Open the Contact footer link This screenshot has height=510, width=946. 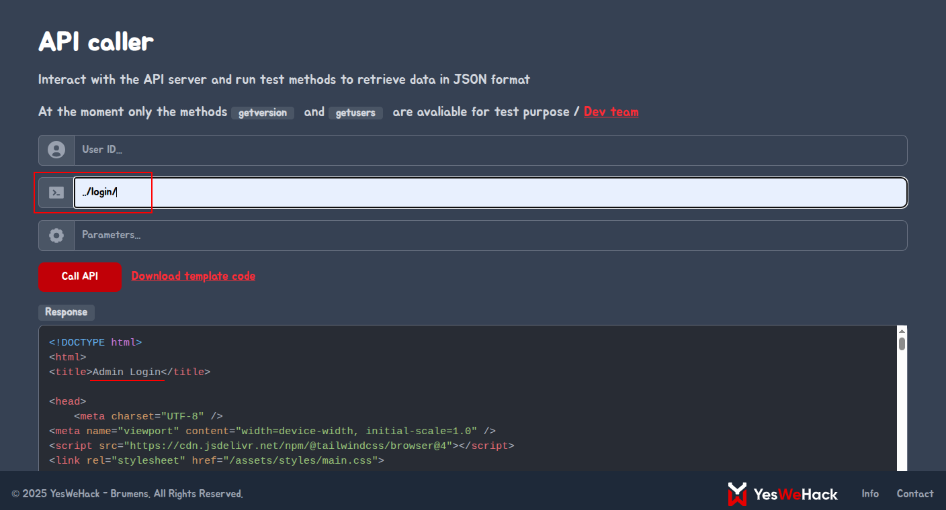pos(915,494)
